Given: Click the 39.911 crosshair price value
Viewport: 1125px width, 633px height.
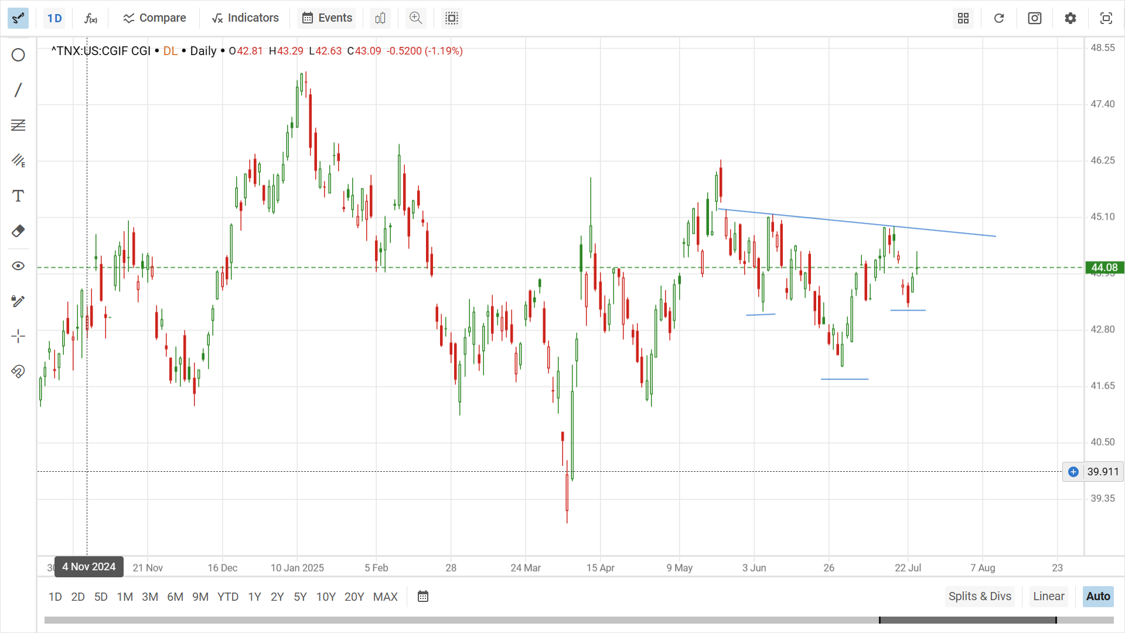Looking at the screenshot, I should (1103, 472).
